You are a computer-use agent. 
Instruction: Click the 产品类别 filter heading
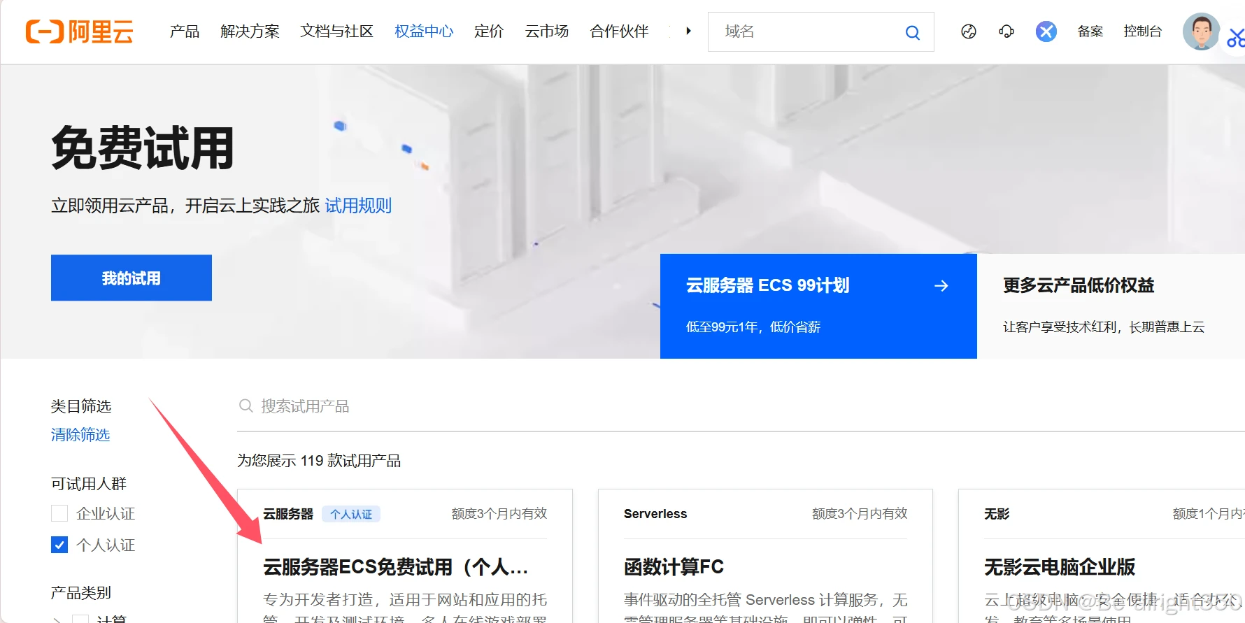[81, 593]
